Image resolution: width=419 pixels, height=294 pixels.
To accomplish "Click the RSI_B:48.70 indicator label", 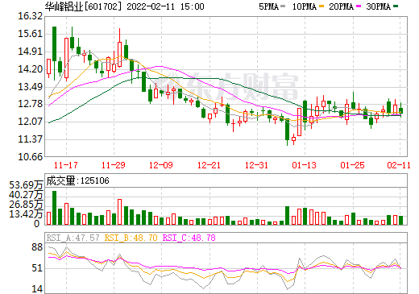I will 131,238.
